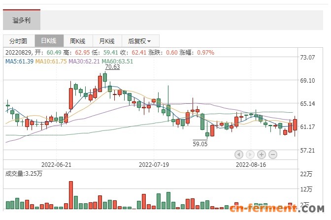Click the tallest red volume bar
Image resolution: width=331 pixels, height=220 pixels.
[x=71, y=195]
